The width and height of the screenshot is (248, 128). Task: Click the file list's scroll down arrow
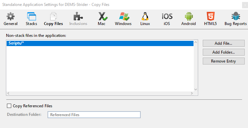(x=195, y=90)
